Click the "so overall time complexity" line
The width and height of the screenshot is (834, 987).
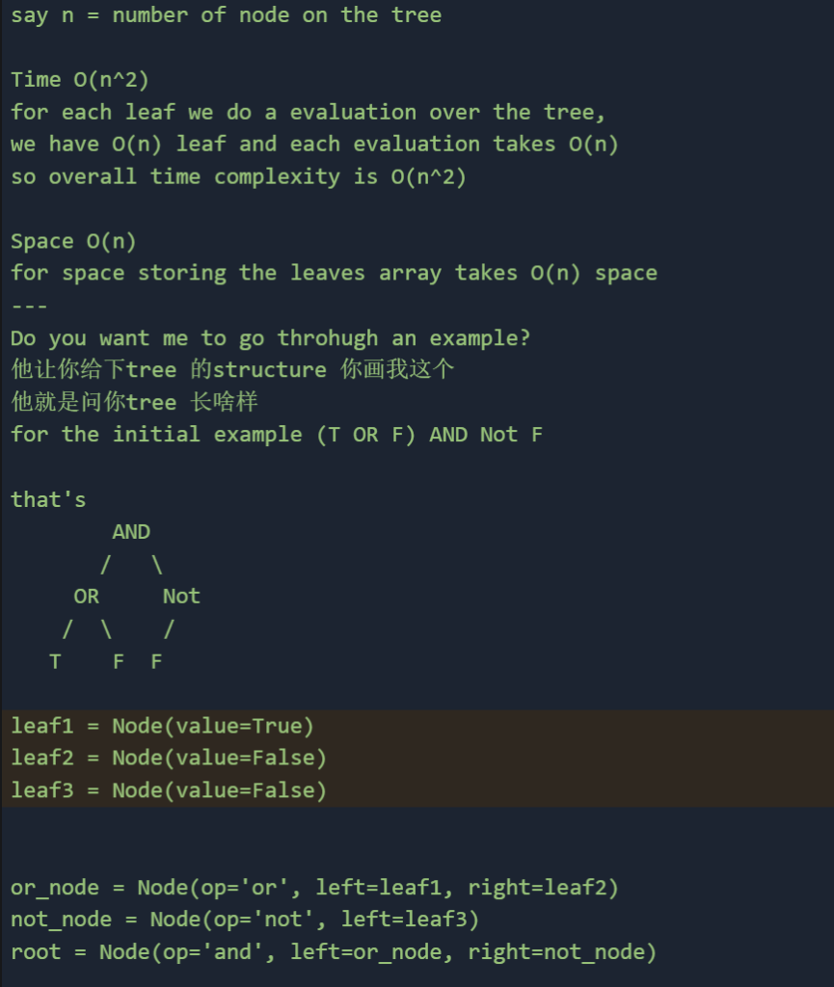(238, 177)
